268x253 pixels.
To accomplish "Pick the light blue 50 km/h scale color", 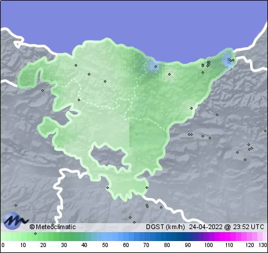I will point(105,236).
